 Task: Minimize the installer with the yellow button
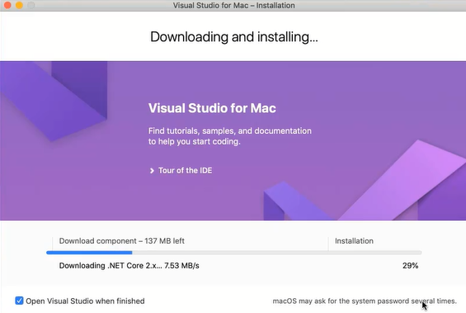19,5
